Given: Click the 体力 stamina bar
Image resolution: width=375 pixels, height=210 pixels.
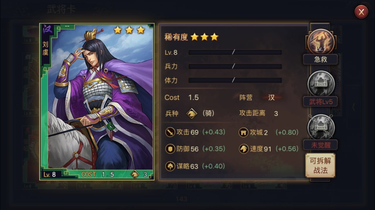Looking at the screenshot, I should click(x=235, y=80).
